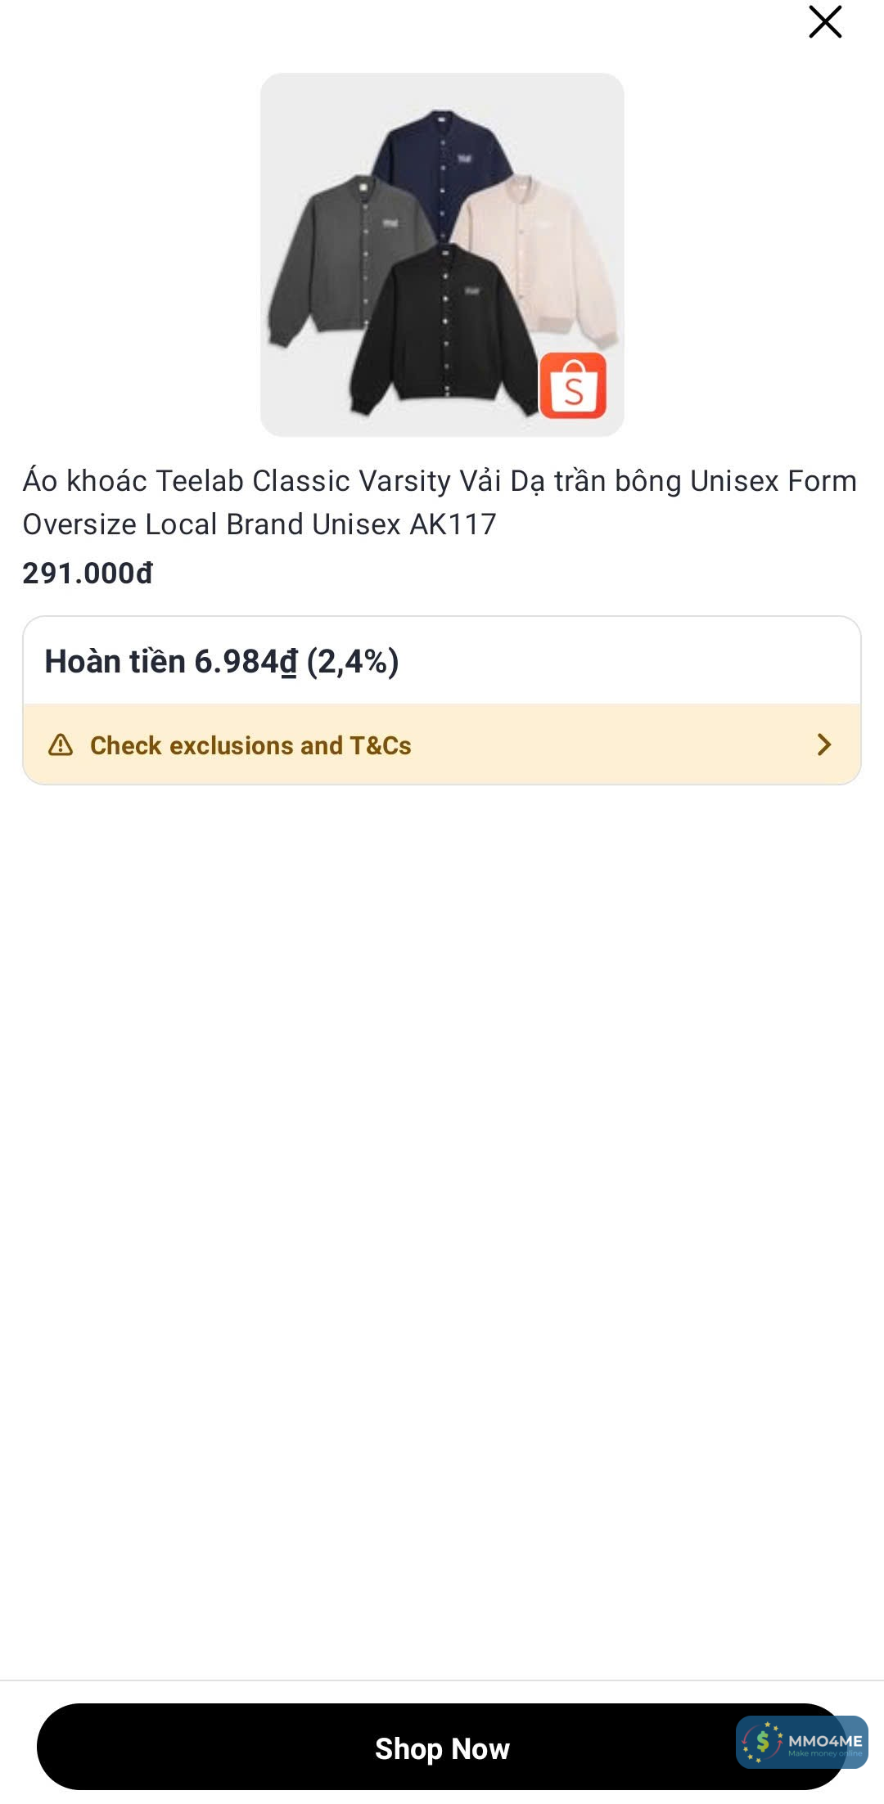This screenshot has height=1804, width=884.
Task: Tap the word "Hoàn tiền" in the cashback card
Action: [x=115, y=662]
